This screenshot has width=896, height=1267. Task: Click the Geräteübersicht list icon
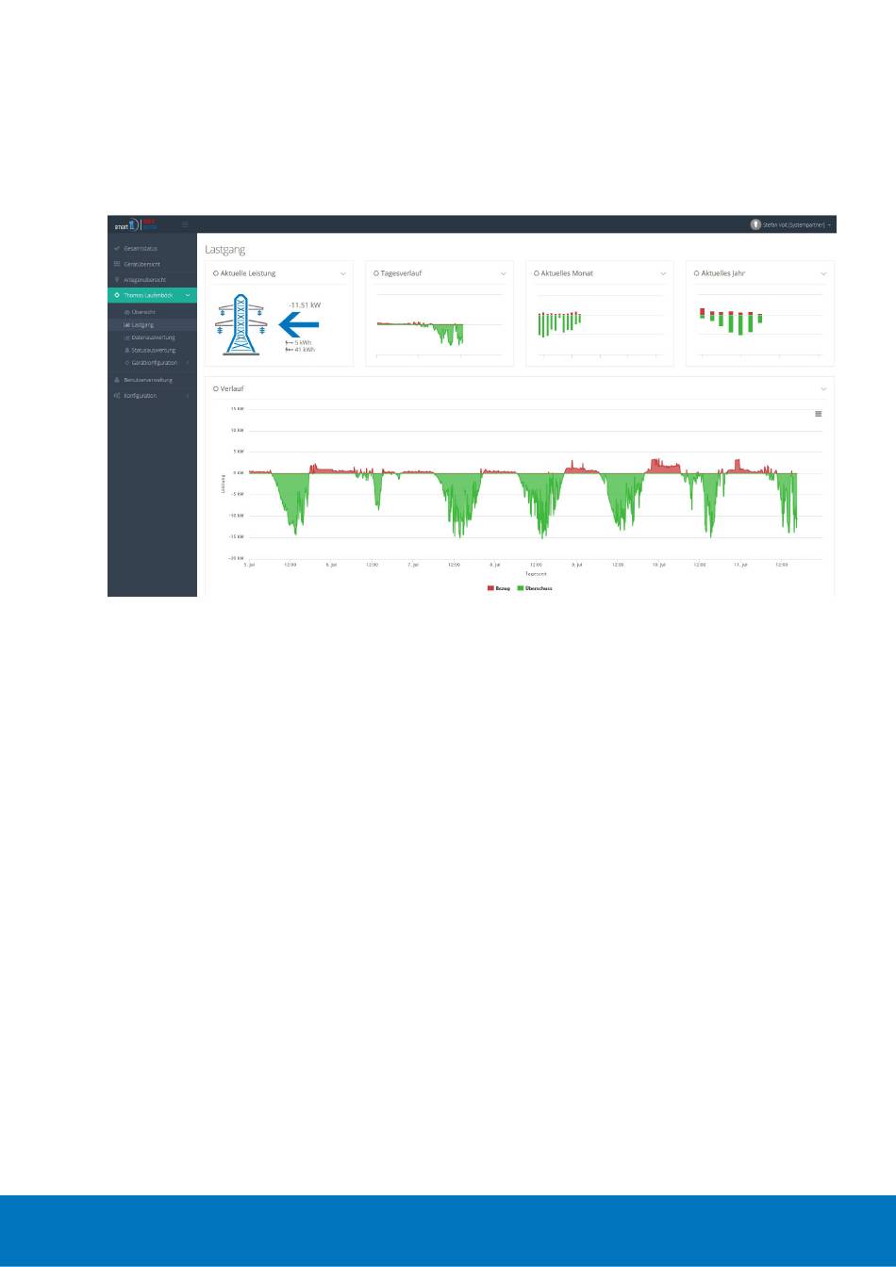pos(116,264)
